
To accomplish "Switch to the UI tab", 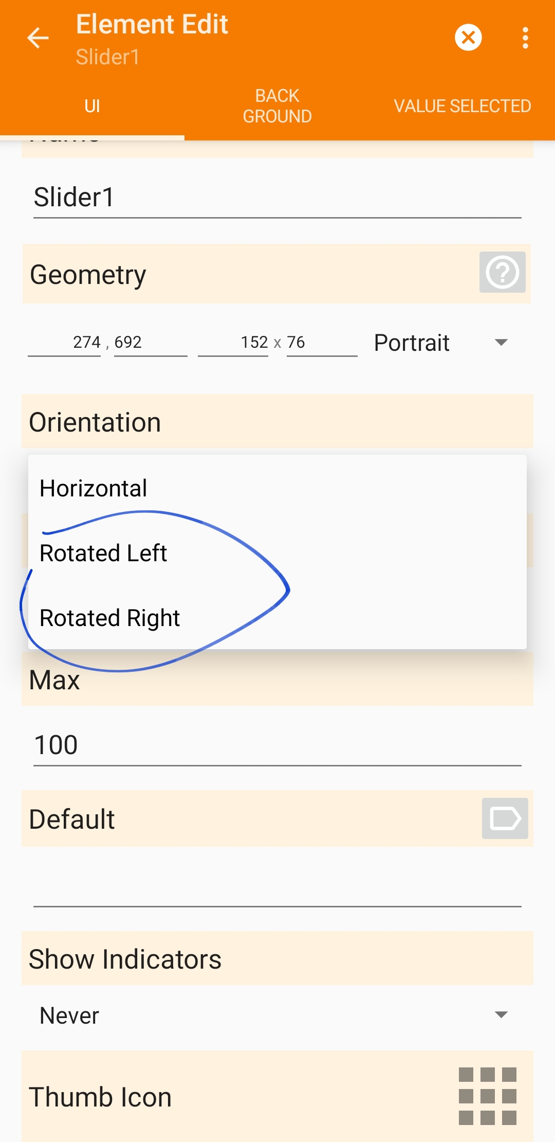I will [92, 106].
